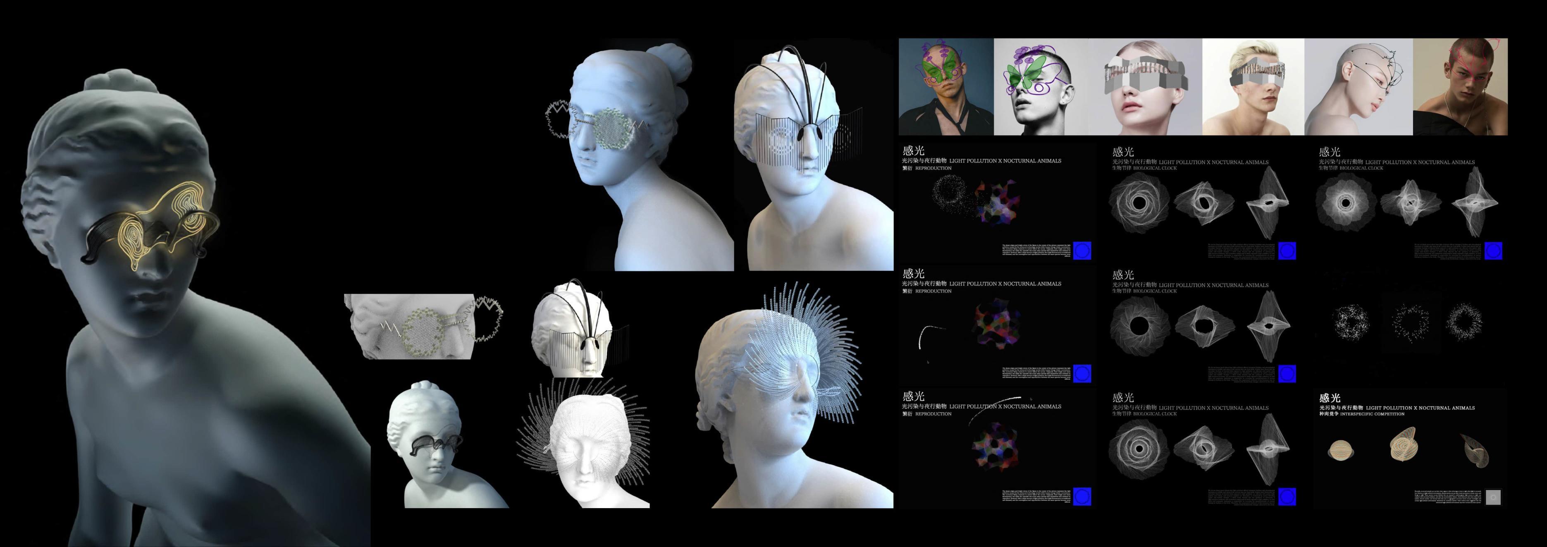Select the man with green butterfly mask photo
The height and width of the screenshot is (547, 1547).
(x=946, y=87)
